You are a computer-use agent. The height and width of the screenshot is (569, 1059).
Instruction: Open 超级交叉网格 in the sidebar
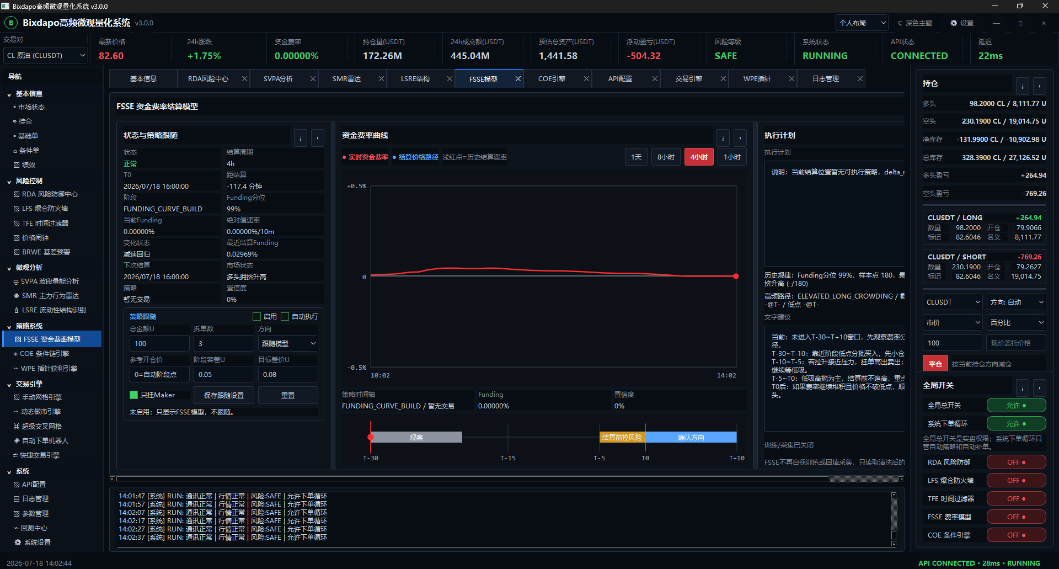coord(38,427)
